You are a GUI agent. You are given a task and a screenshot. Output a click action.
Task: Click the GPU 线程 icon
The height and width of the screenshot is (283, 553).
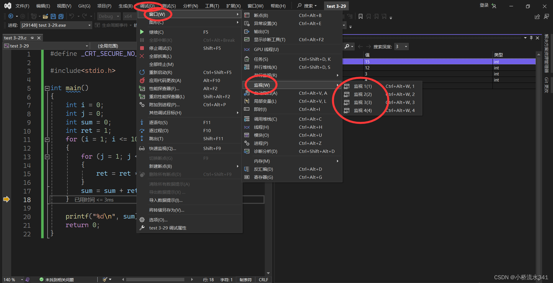(x=247, y=49)
